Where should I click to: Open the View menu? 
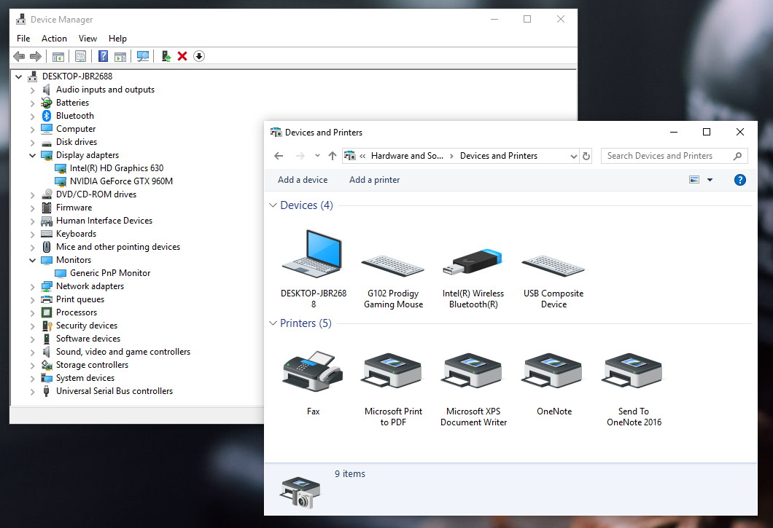(x=88, y=39)
